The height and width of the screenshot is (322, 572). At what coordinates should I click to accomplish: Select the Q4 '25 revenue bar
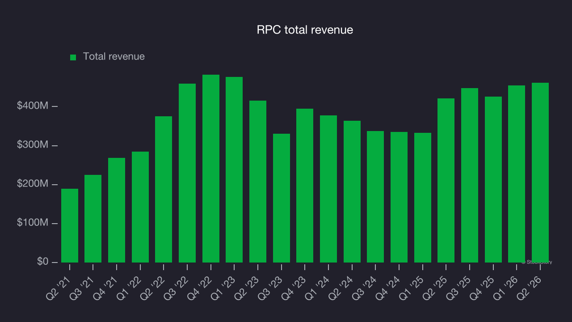[493, 179]
